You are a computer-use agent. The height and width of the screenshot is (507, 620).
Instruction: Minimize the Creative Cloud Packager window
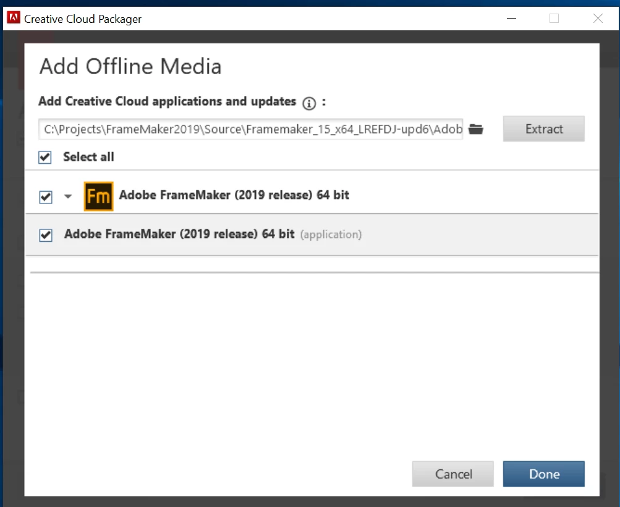click(512, 18)
